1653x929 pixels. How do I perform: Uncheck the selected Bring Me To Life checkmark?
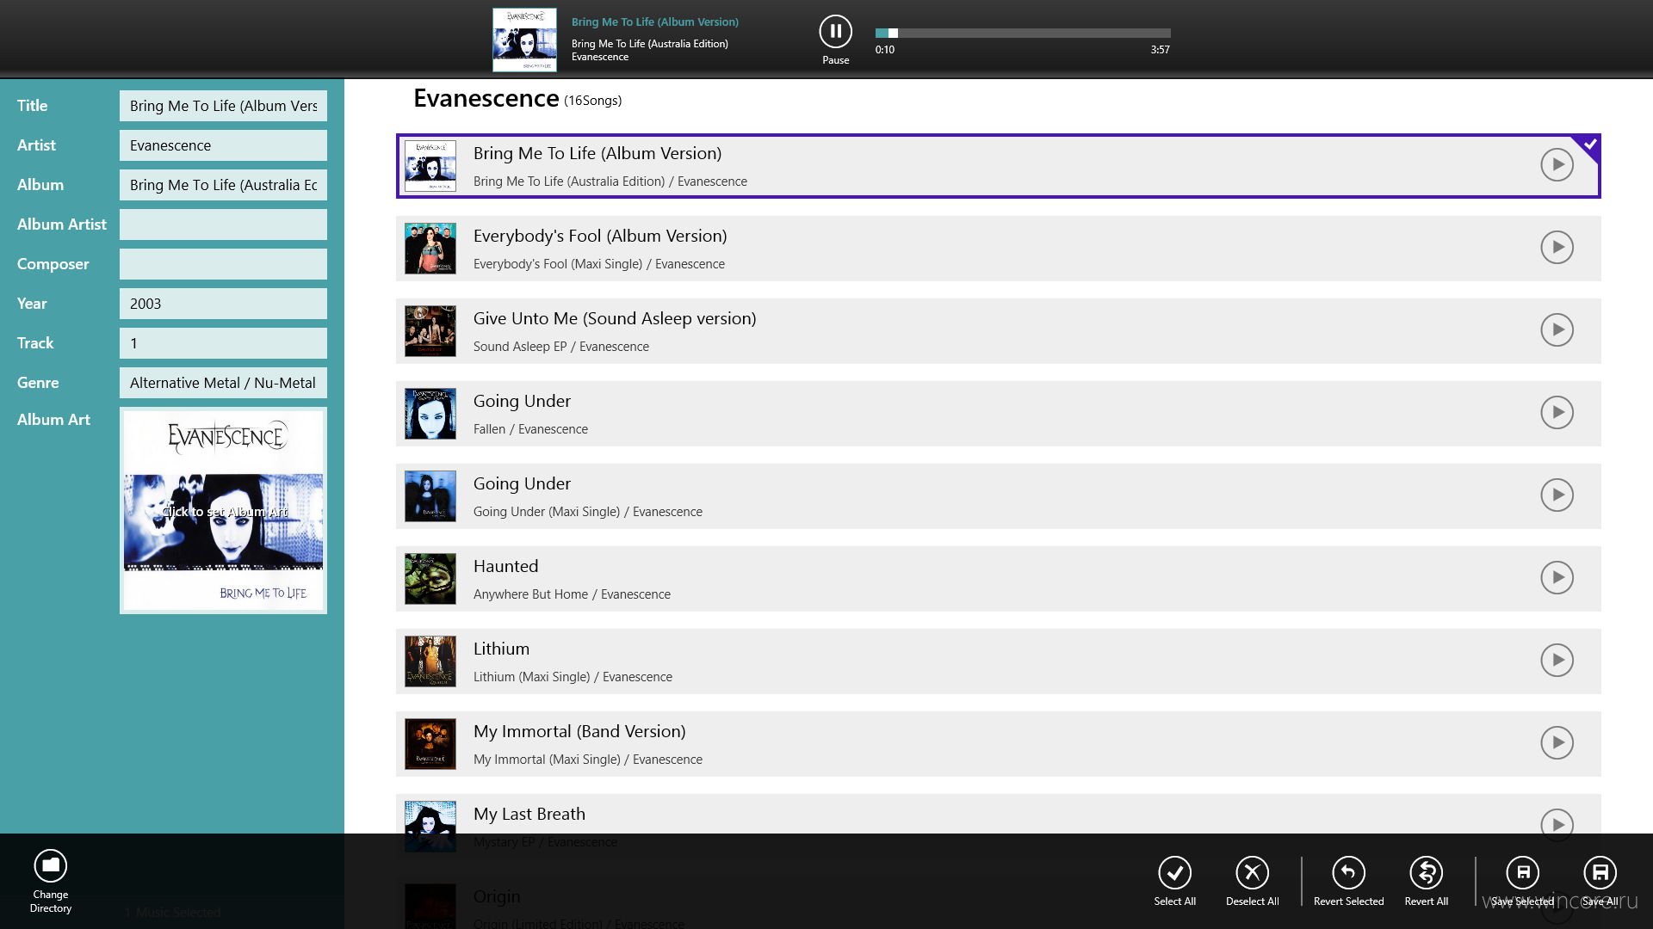pos(1589,145)
